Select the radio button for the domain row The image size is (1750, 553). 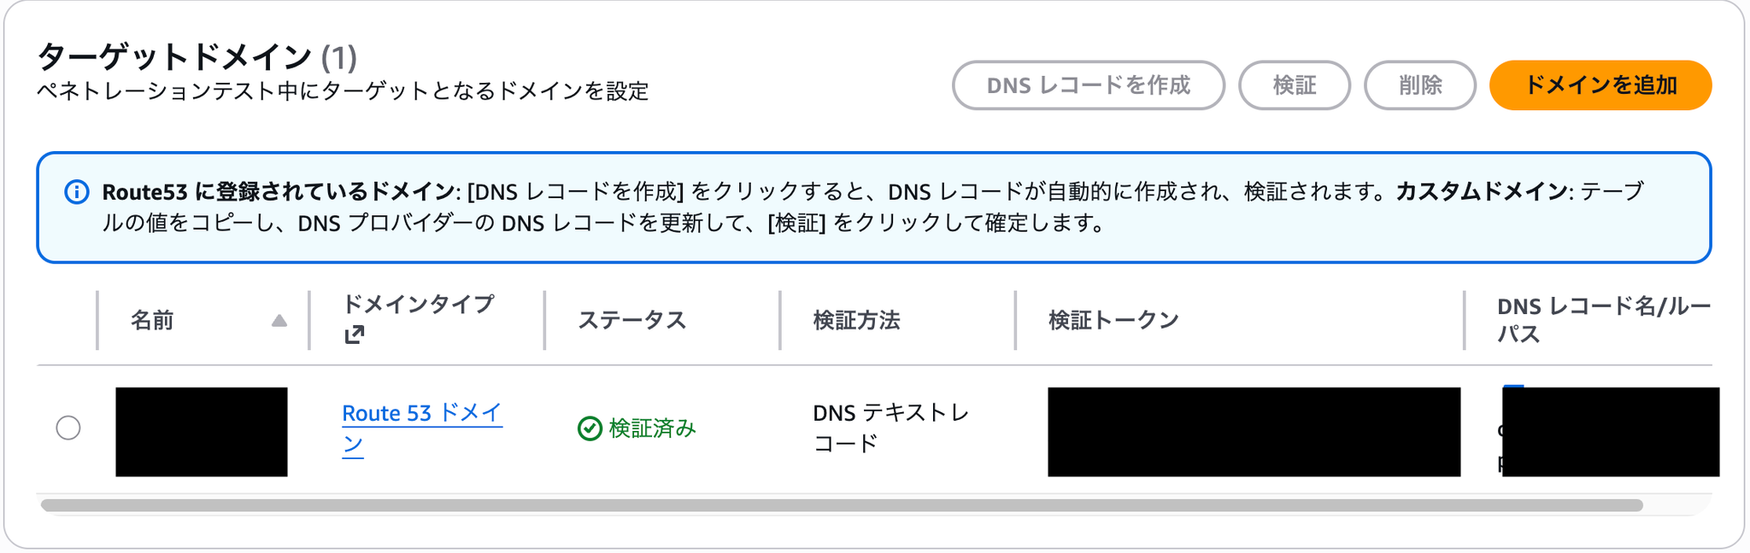click(68, 428)
